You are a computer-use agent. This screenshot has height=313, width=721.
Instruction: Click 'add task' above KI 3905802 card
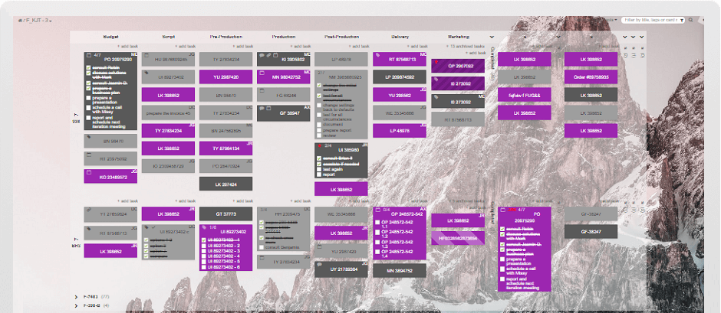300,47
